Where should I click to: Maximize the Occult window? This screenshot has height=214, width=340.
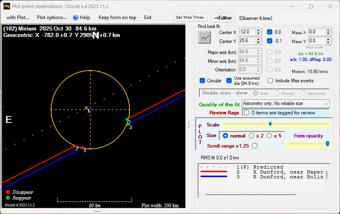coord(311,6)
